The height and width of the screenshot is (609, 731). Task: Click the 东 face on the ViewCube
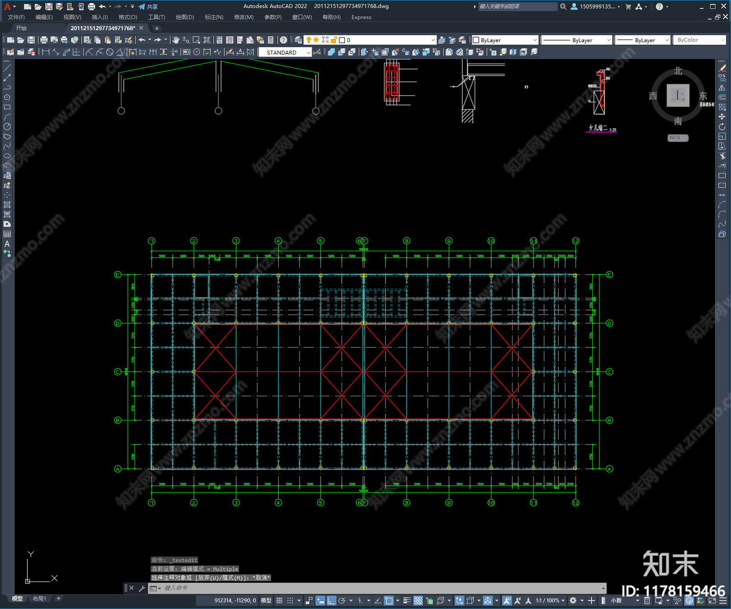703,96
